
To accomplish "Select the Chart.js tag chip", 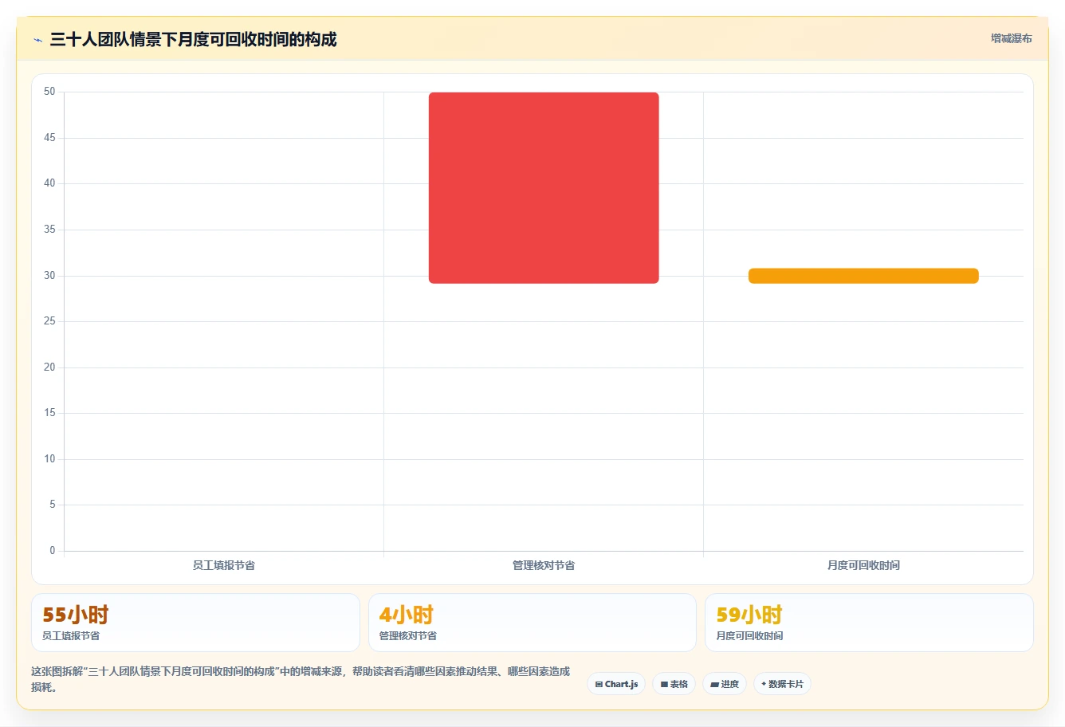I will 616,684.
